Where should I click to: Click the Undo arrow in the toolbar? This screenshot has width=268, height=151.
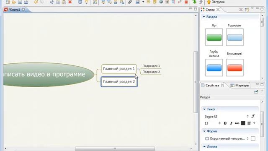coord(36,2)
